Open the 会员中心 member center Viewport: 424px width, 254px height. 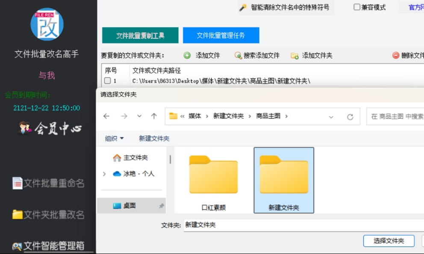coord(50,128)
